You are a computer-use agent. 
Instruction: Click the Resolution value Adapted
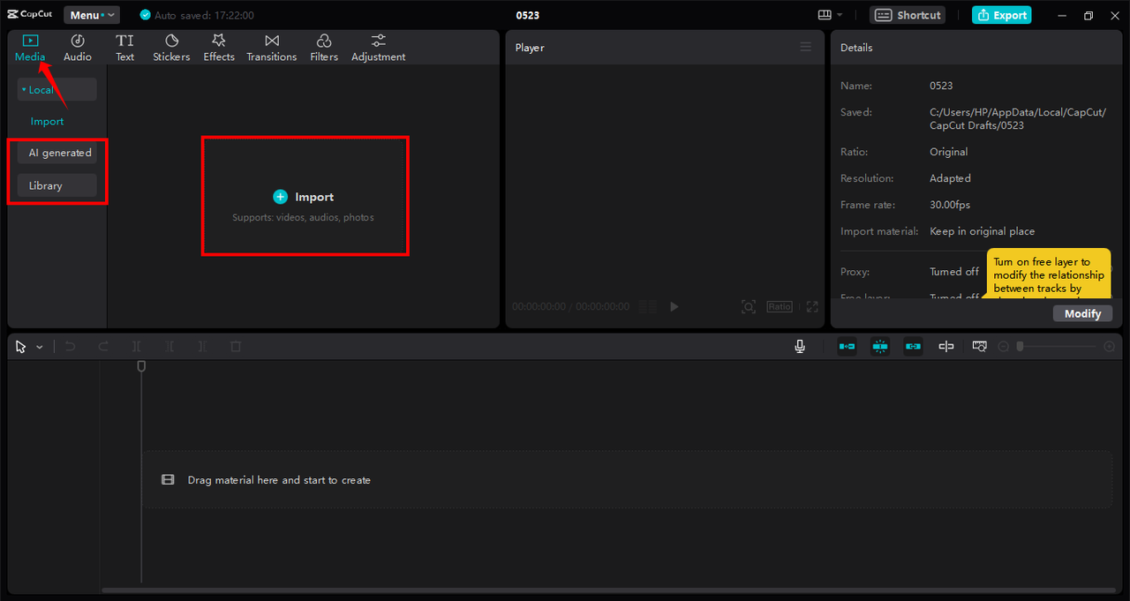pyautogui.click(x=950, y=178)
